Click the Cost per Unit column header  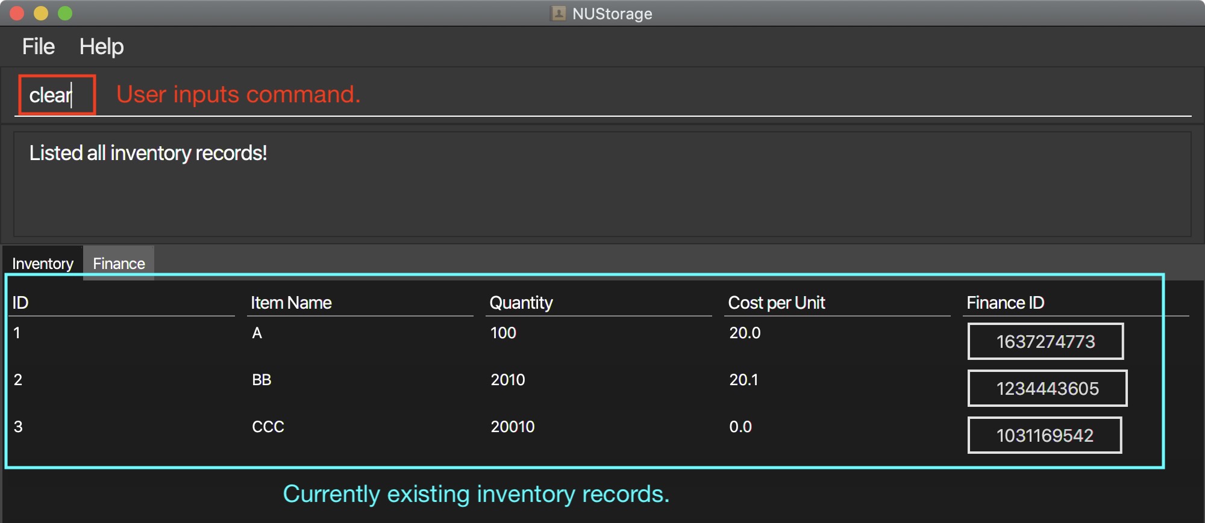click(776, 303)
